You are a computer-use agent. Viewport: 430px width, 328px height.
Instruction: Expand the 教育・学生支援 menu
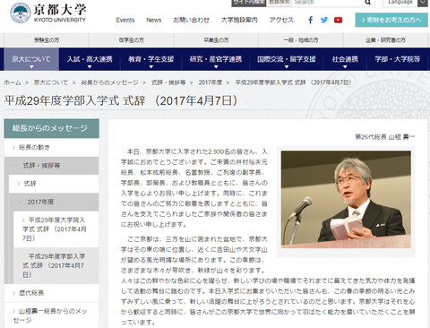[151, 59]
